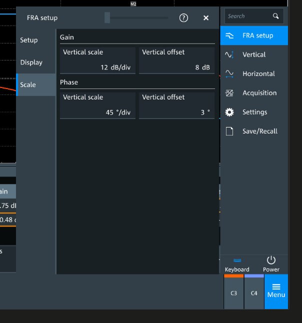Open FRA setup in side menu
The image size is (302, 323).
[x=254, y=35]
